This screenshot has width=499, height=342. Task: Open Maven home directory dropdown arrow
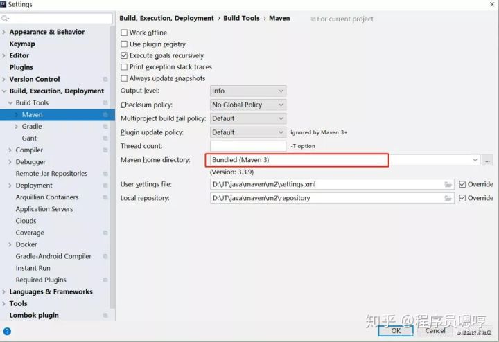point(475,160)
